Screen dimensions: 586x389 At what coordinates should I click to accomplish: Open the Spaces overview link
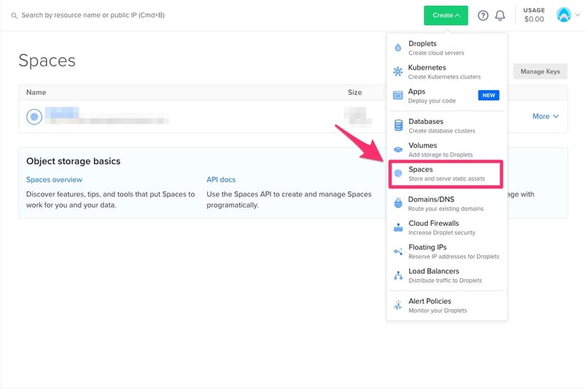click(x=54, y=179)
